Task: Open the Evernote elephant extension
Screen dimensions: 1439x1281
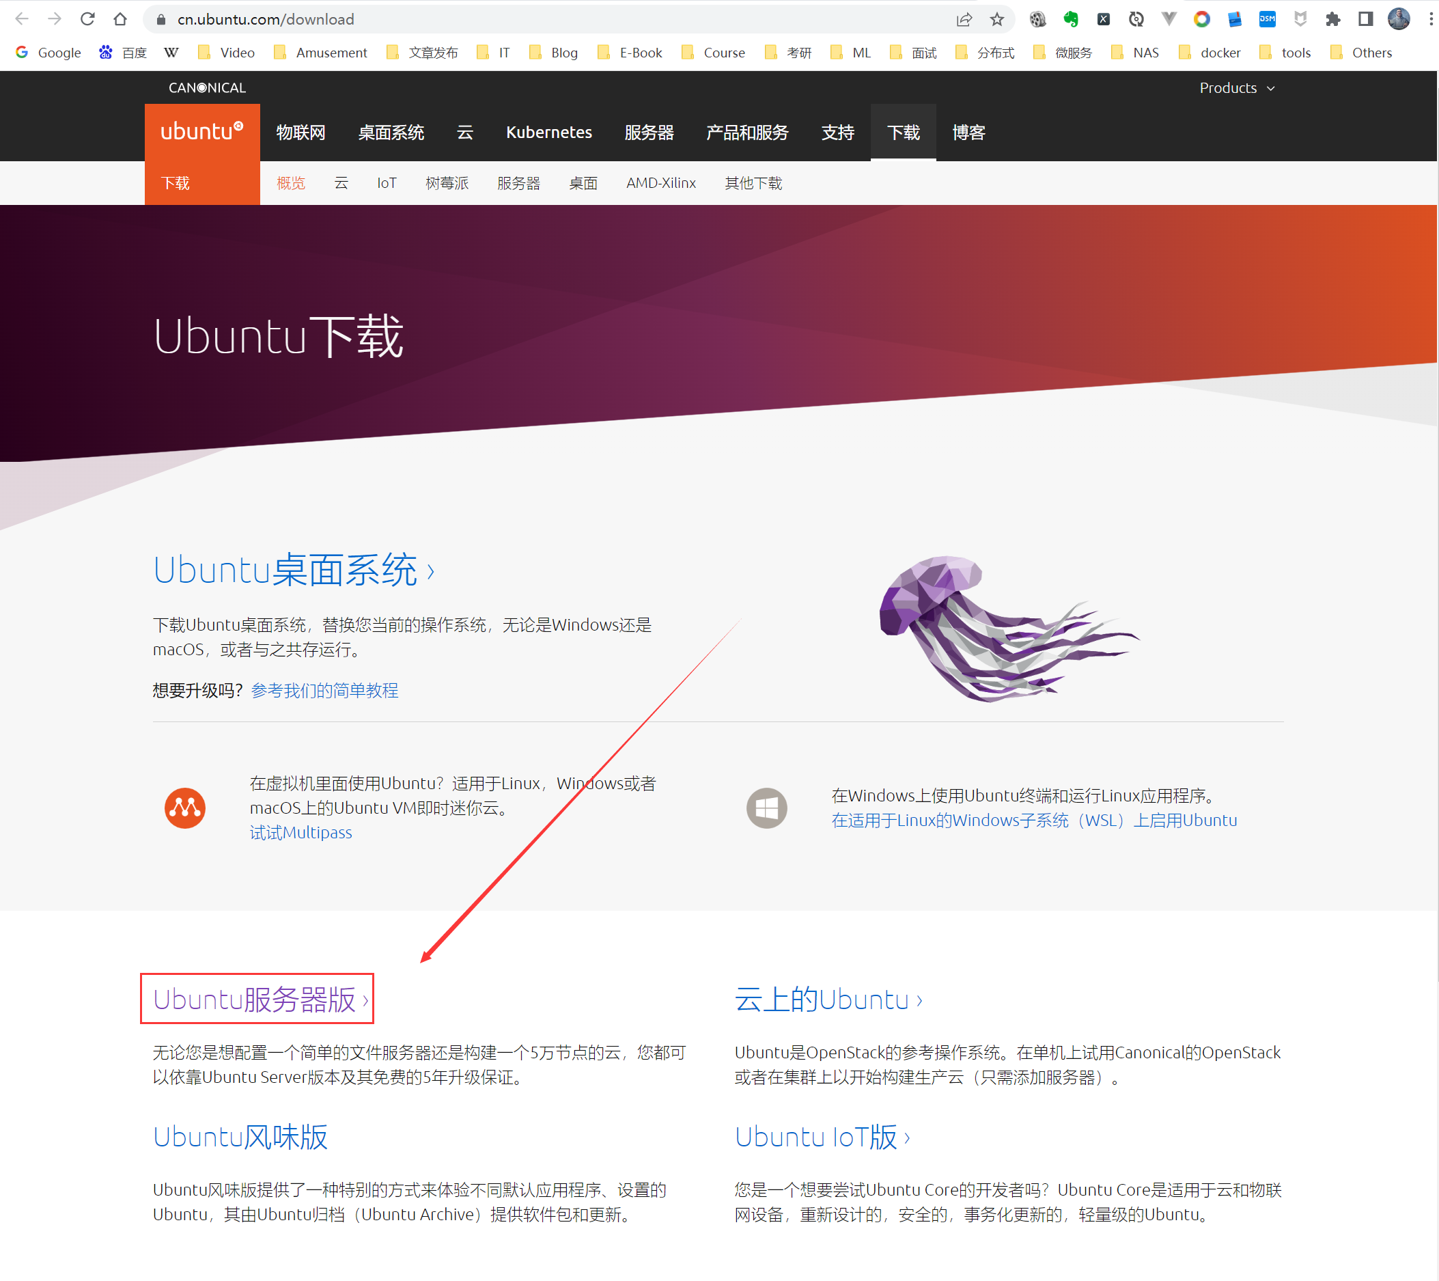Action: 1071,20
